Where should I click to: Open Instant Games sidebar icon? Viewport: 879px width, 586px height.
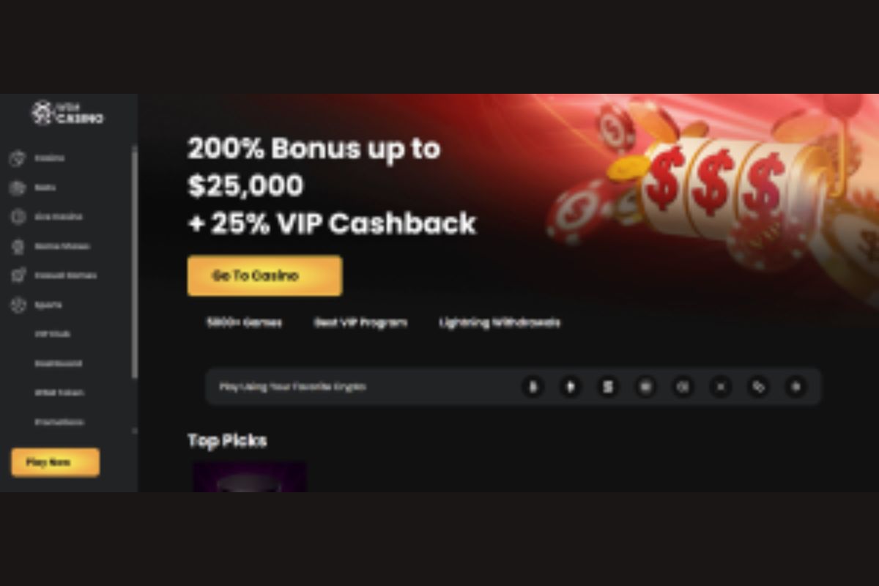[x=18, y=275]
